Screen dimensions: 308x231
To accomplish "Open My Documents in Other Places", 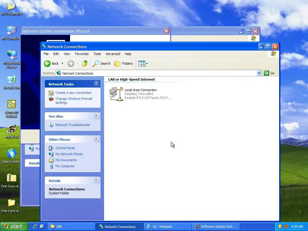I will point(66,160).
